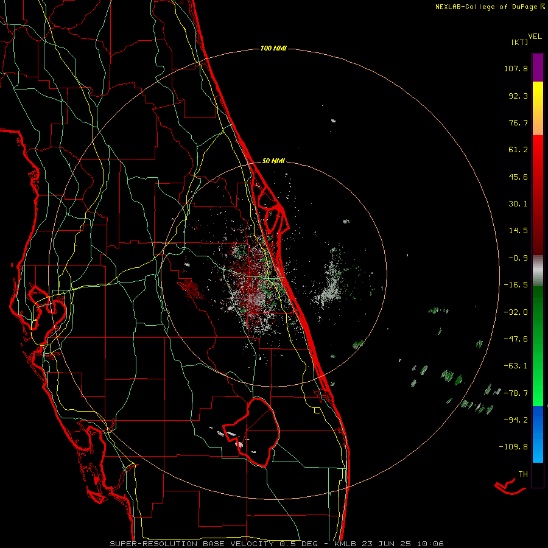
Task: Click the 100 NMI range ring label
Action: 273,48
